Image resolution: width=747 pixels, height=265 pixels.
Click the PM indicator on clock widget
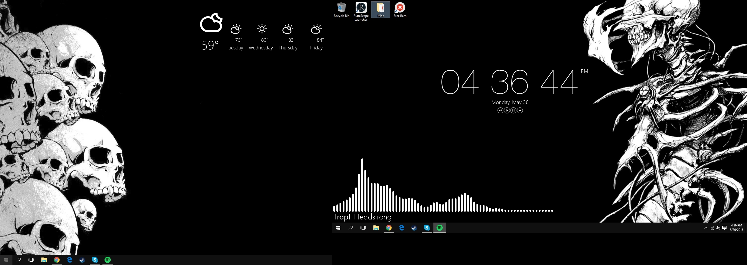point(584,71)
